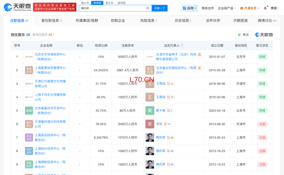Open the TianYanCha logo home link
Screen dimensions: 284x175
click(17, 7)
